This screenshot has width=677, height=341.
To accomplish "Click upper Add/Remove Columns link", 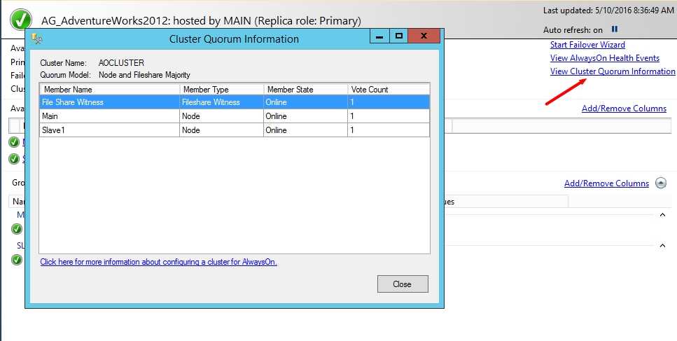I will click(624, 109).
